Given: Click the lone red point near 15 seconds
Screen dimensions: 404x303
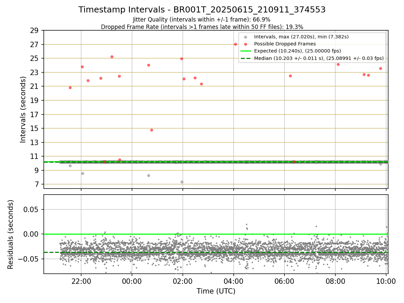Looking at the screenshot, I should [x=151, y=130].
